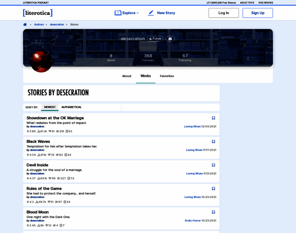
Task: Open the Favorites tab
Action: point(167,76)
